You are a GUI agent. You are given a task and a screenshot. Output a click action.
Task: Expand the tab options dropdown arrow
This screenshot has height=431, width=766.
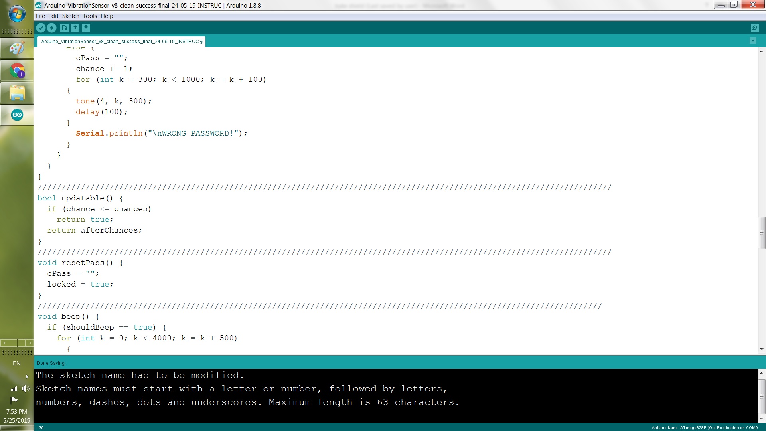[x=753, y=41]
